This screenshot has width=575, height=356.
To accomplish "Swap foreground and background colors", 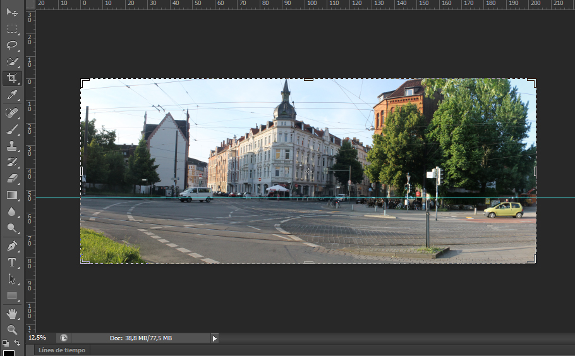I will click(17, 343).
